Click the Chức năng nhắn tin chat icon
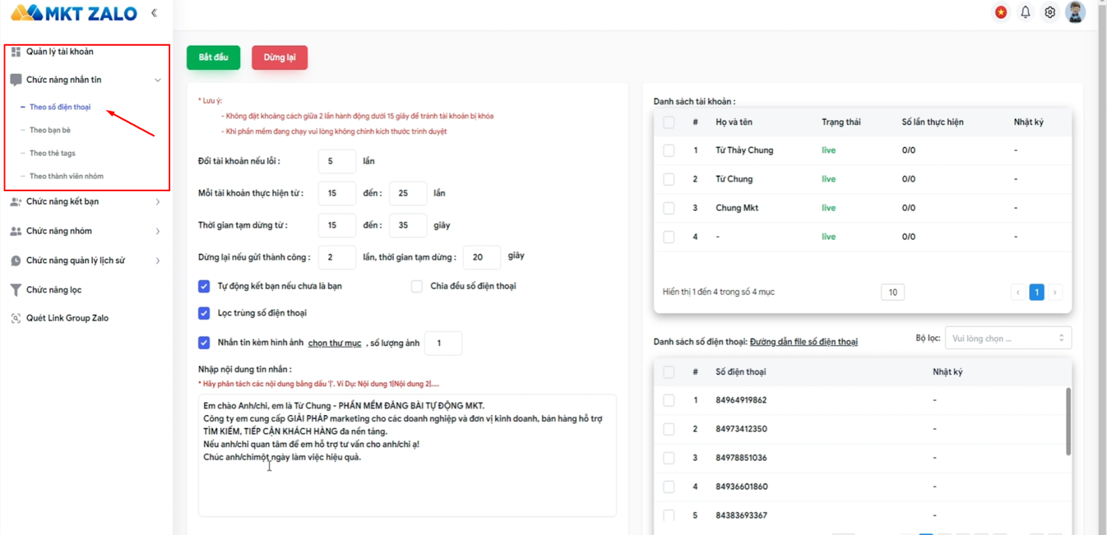1107x535 pixels. pyautogui.click(x=16, y=80)
